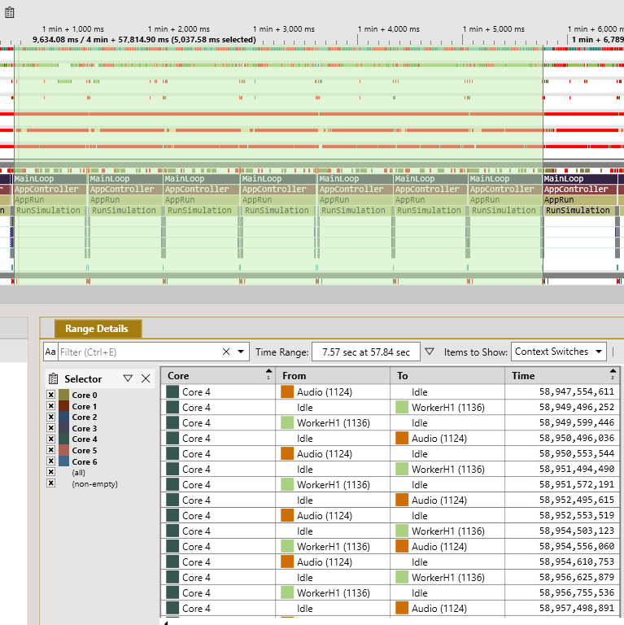
Task: Open Items to Show dropdown
Action: 559,352
